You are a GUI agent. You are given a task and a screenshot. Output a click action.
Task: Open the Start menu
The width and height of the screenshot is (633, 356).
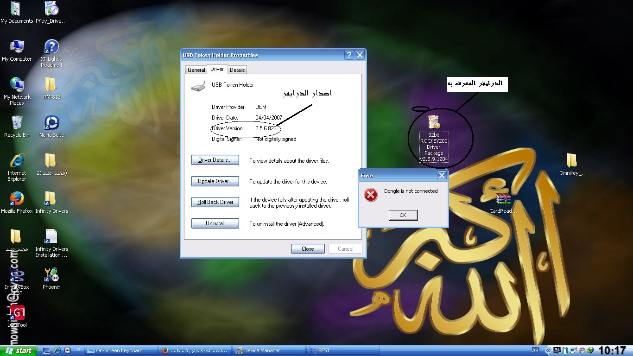(18, 350)
